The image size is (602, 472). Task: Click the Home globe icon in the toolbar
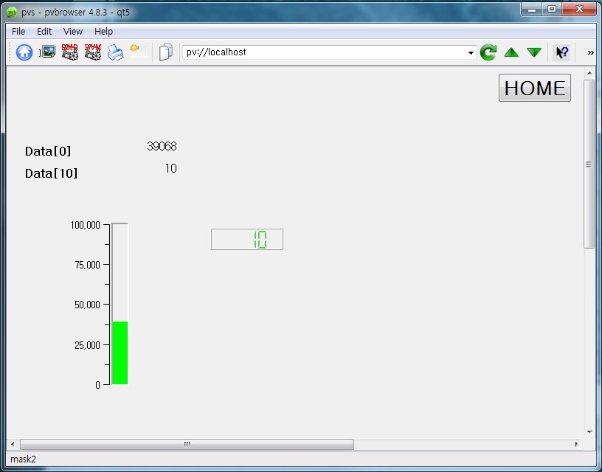point(24,52)
